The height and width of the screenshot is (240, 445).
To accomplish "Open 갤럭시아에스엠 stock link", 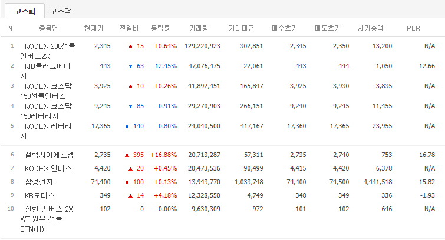I will (49, 155).
